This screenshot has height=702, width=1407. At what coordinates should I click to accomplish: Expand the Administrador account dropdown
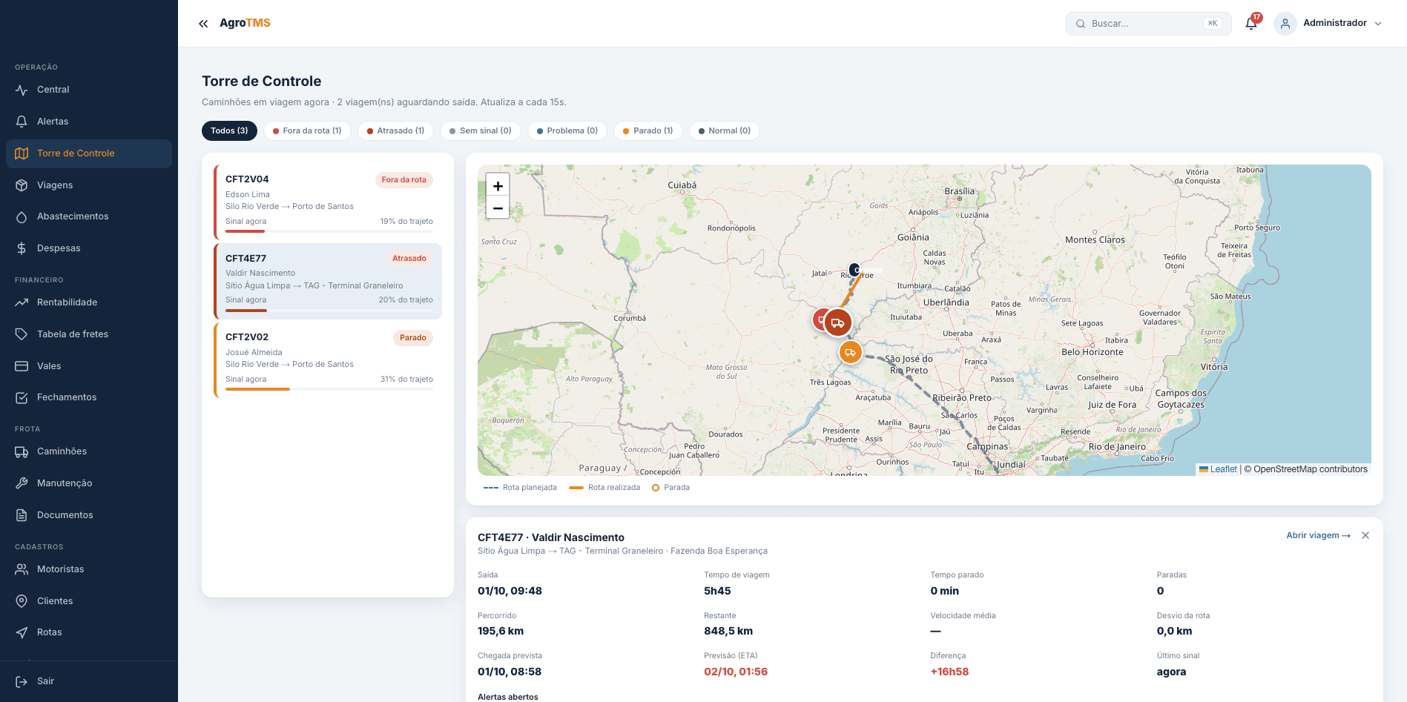1378,24
